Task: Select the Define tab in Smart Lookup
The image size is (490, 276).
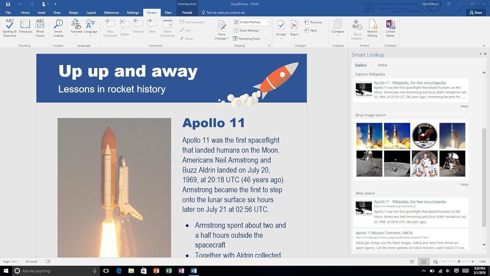Action: pos(382,65)
